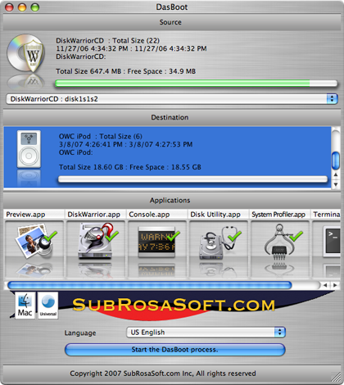Click the Console.app column header
The image size is (344, 385).
click(157, 215)
